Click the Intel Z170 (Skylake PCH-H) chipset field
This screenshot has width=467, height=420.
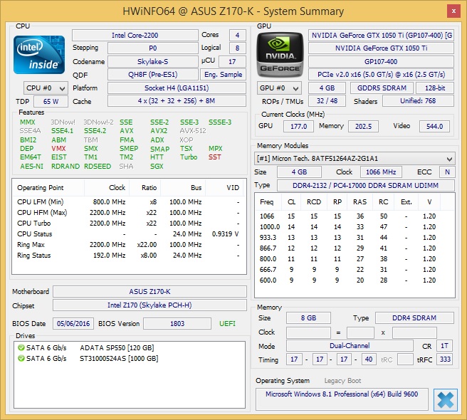click(x=149, y=305)
